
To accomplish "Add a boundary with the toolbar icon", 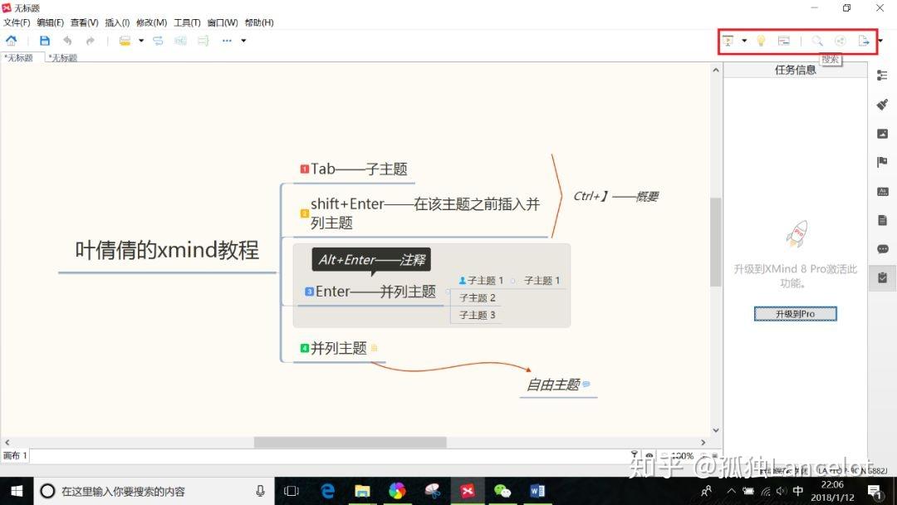I will (x=180, y=41).
